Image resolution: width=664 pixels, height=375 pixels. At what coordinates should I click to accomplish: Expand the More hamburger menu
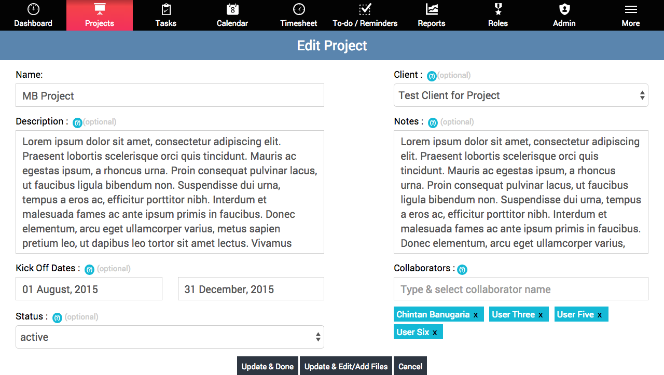631,16
